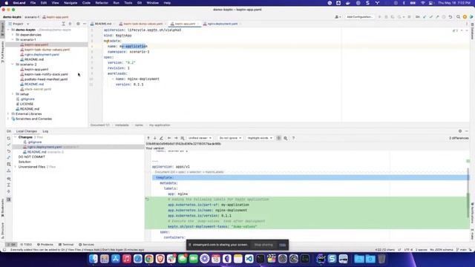The image size is (475, 267).
Task: Select the Local Changes tab
Action: pyautogui.click(x=27, y=131)
